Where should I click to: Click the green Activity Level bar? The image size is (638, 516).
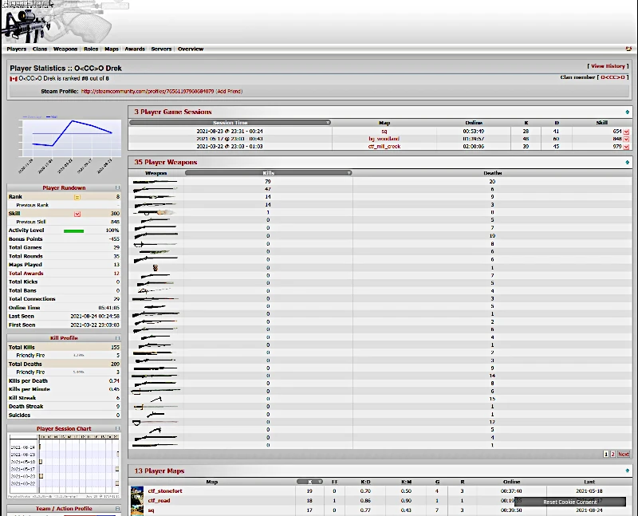[74, 230]
